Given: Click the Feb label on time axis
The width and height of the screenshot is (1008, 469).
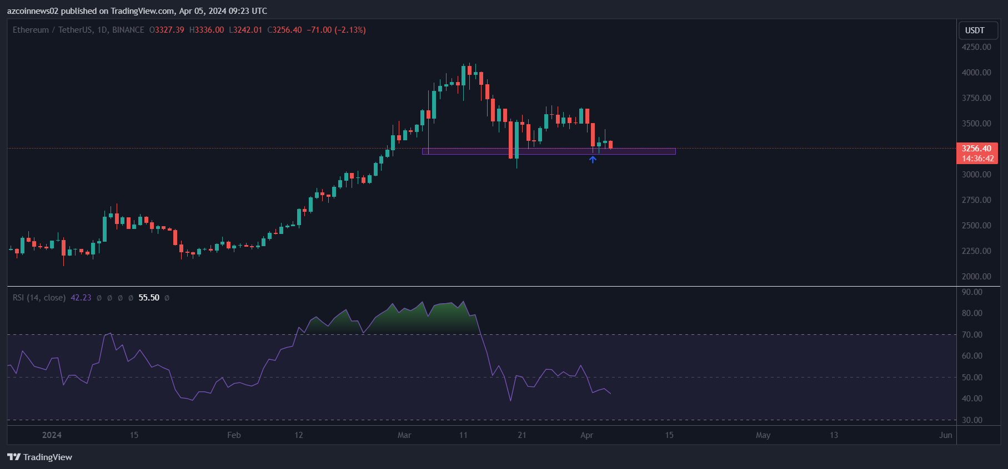Looking at the screenshot, I should (x=234, y=435).
